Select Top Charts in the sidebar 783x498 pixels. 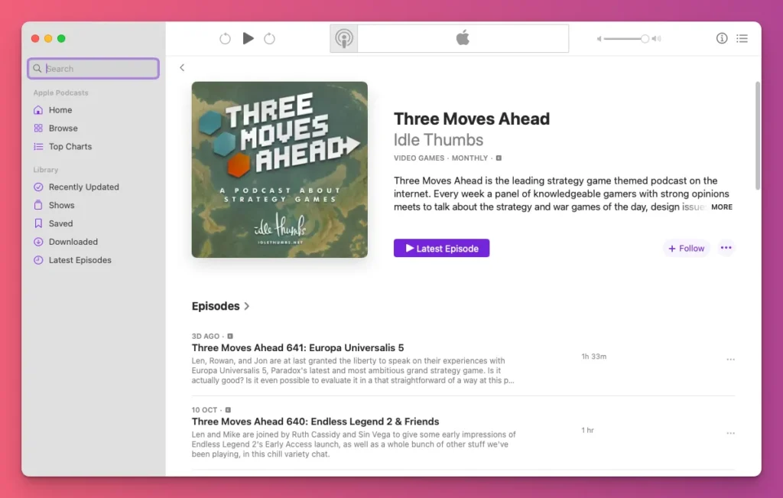coord(70,147)
